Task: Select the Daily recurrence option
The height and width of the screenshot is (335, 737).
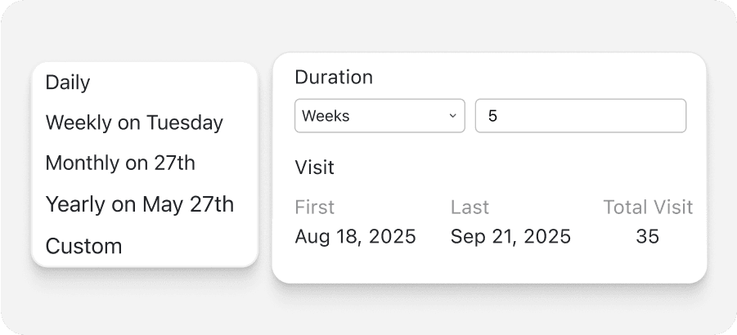Action: tap(68, 83)
